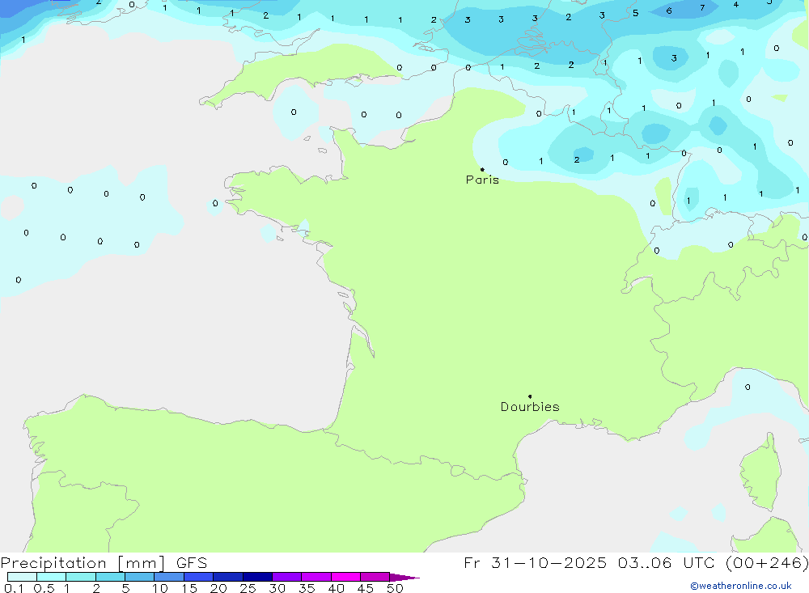Select the black dot marking Paris
This screenshot has width=809, height=593.
click(x=482, y=169)
